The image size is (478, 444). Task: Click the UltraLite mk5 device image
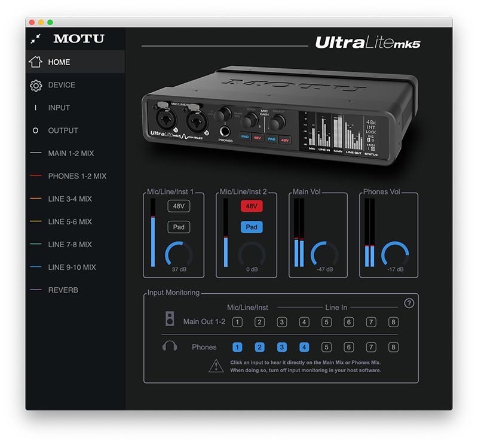pos(280,115)
